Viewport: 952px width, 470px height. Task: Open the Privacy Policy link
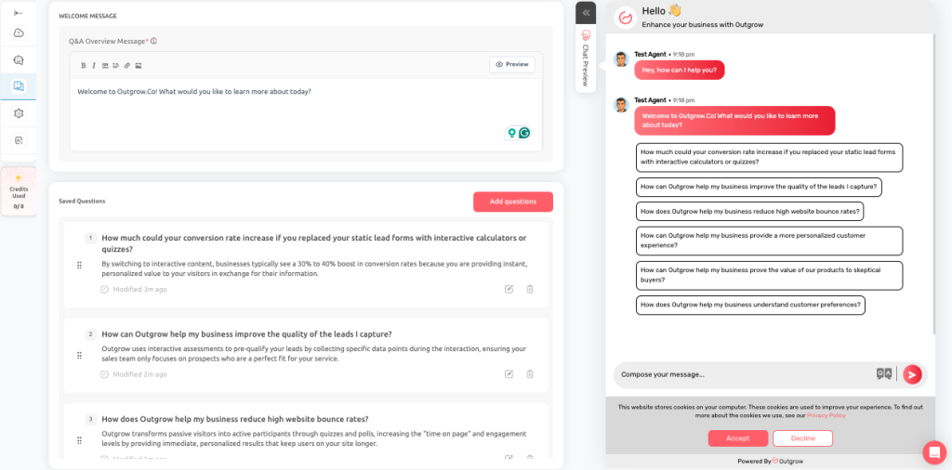pyautogui.click(x=826, y=415)
